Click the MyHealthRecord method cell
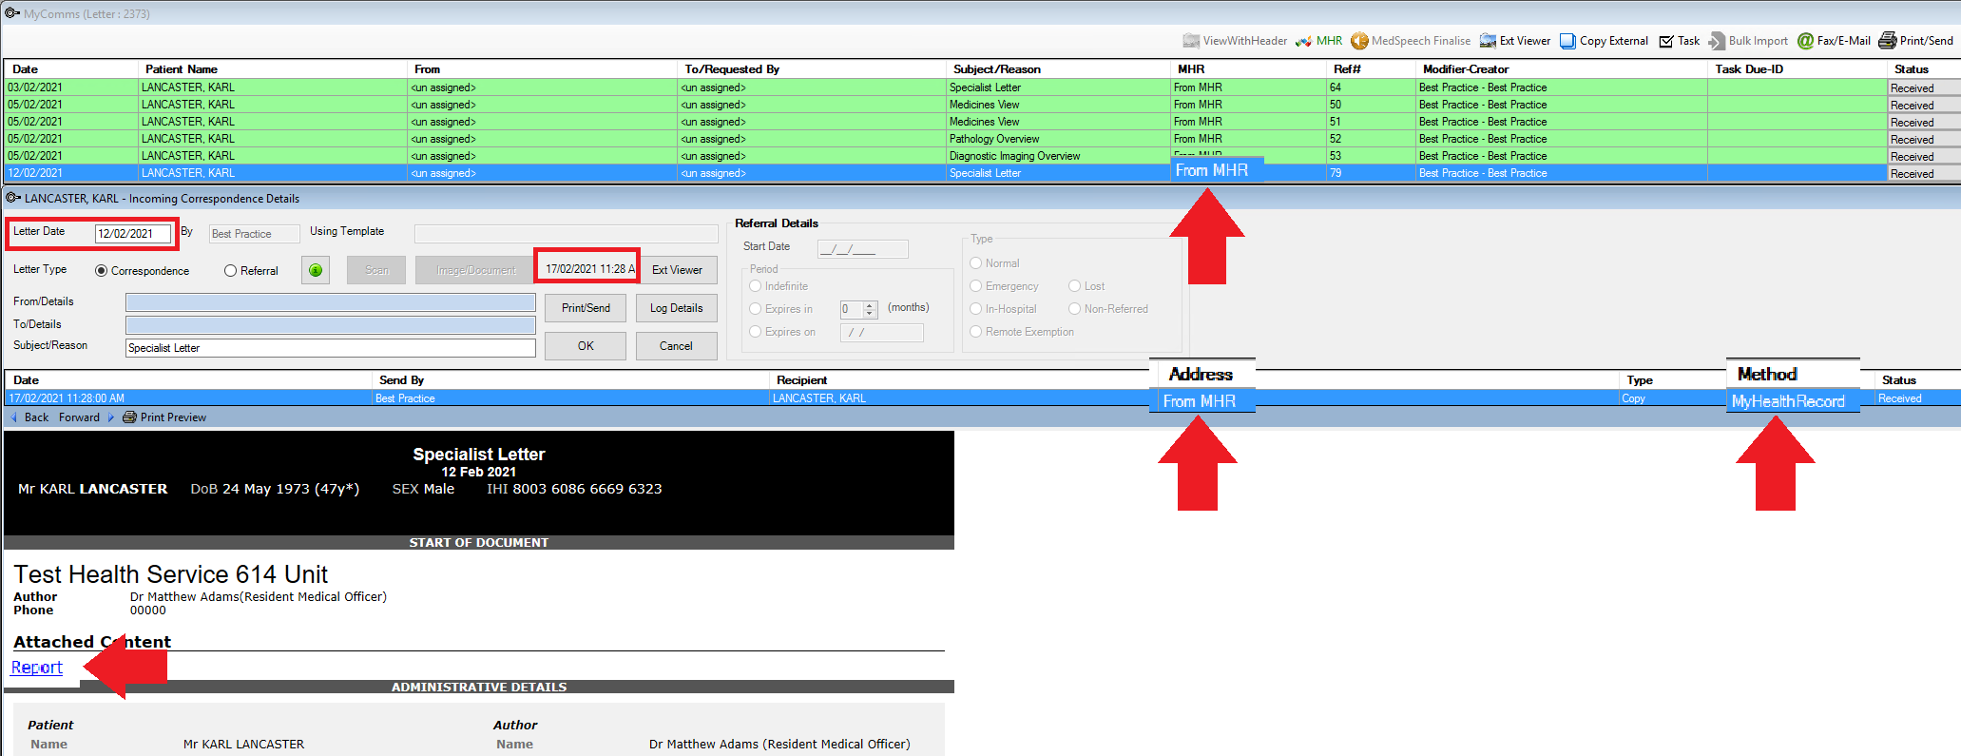1961x756 pixels. tap(1792, 401)
